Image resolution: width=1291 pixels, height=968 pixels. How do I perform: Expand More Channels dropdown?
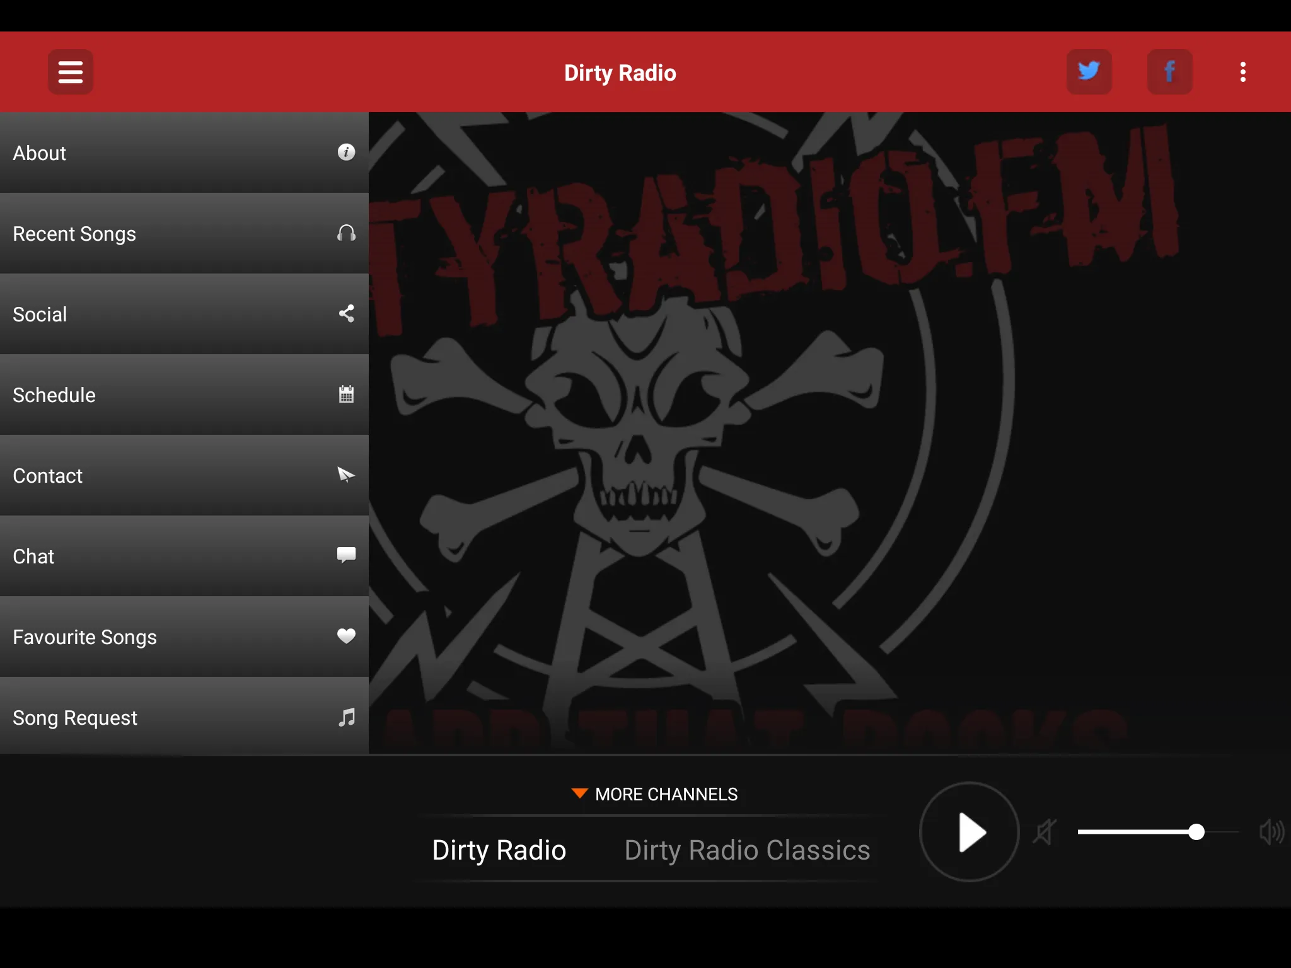pos(655,794)
